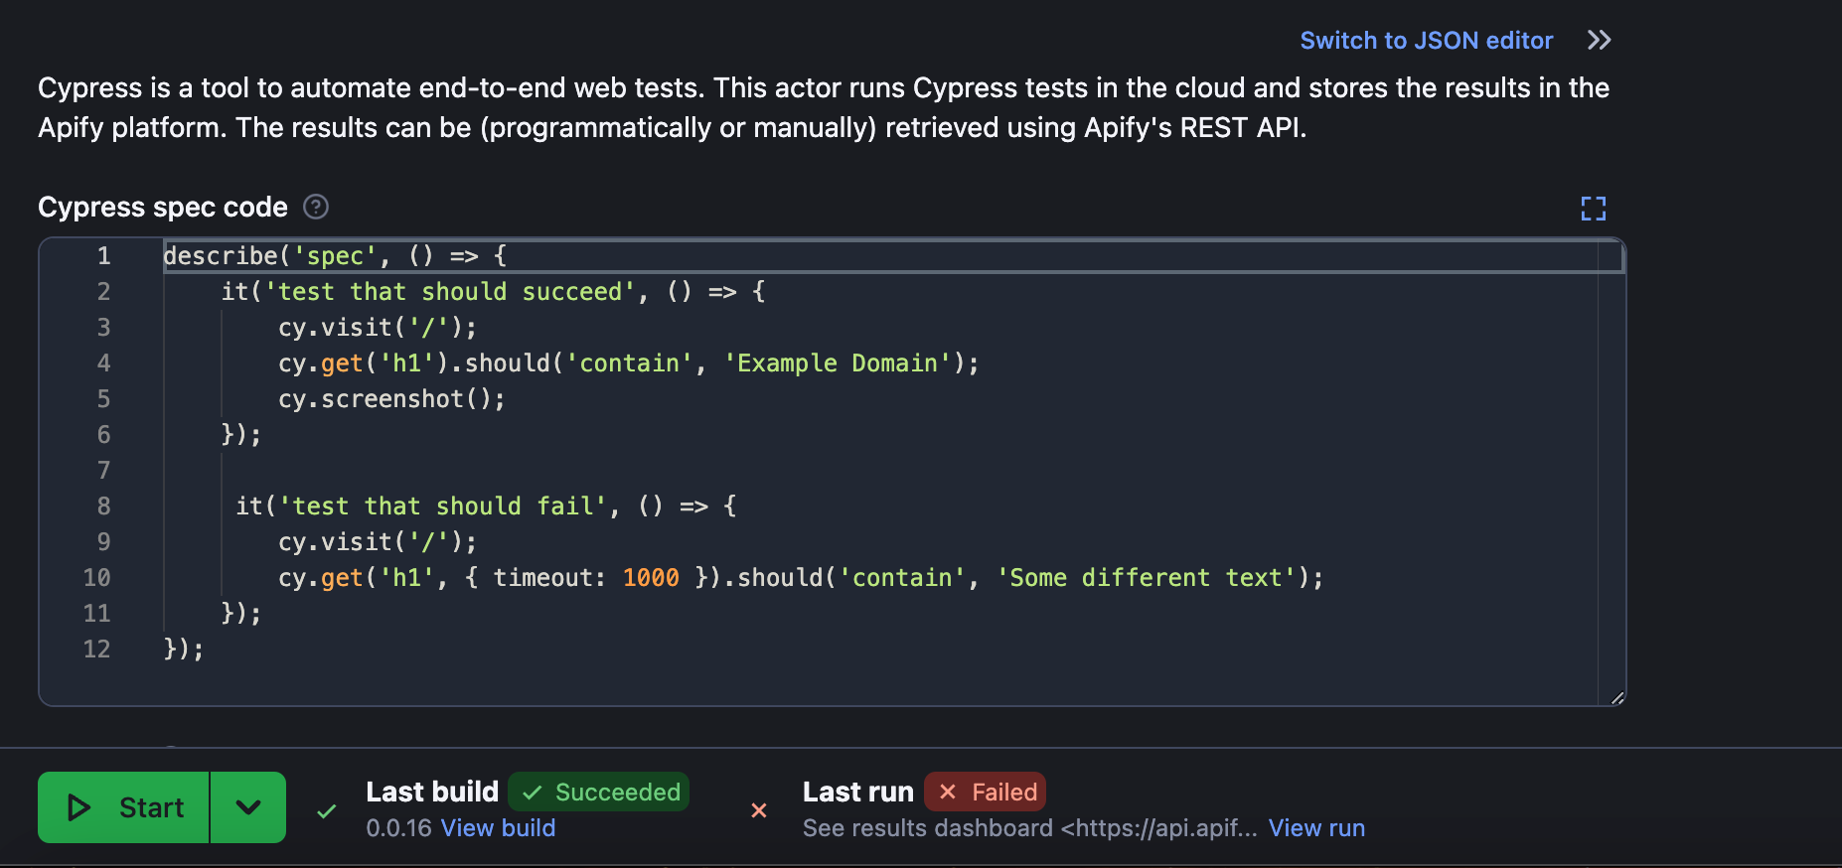Click the Failed run status badge
The width and height of the screenshot is (1842, 868).
985,792
